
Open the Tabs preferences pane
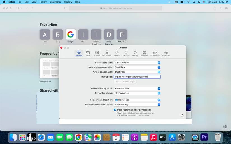88,53
